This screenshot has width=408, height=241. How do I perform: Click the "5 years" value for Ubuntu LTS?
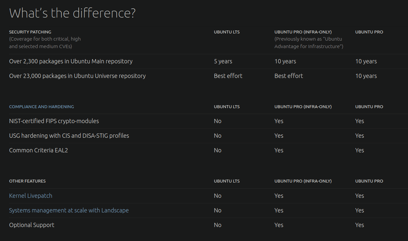223,61
